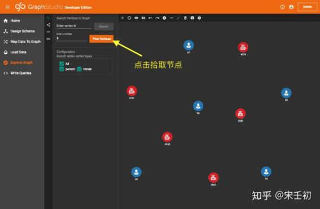Click the grey Search button
The height and width of the screenshot is (209, 320).
[104, 26]
